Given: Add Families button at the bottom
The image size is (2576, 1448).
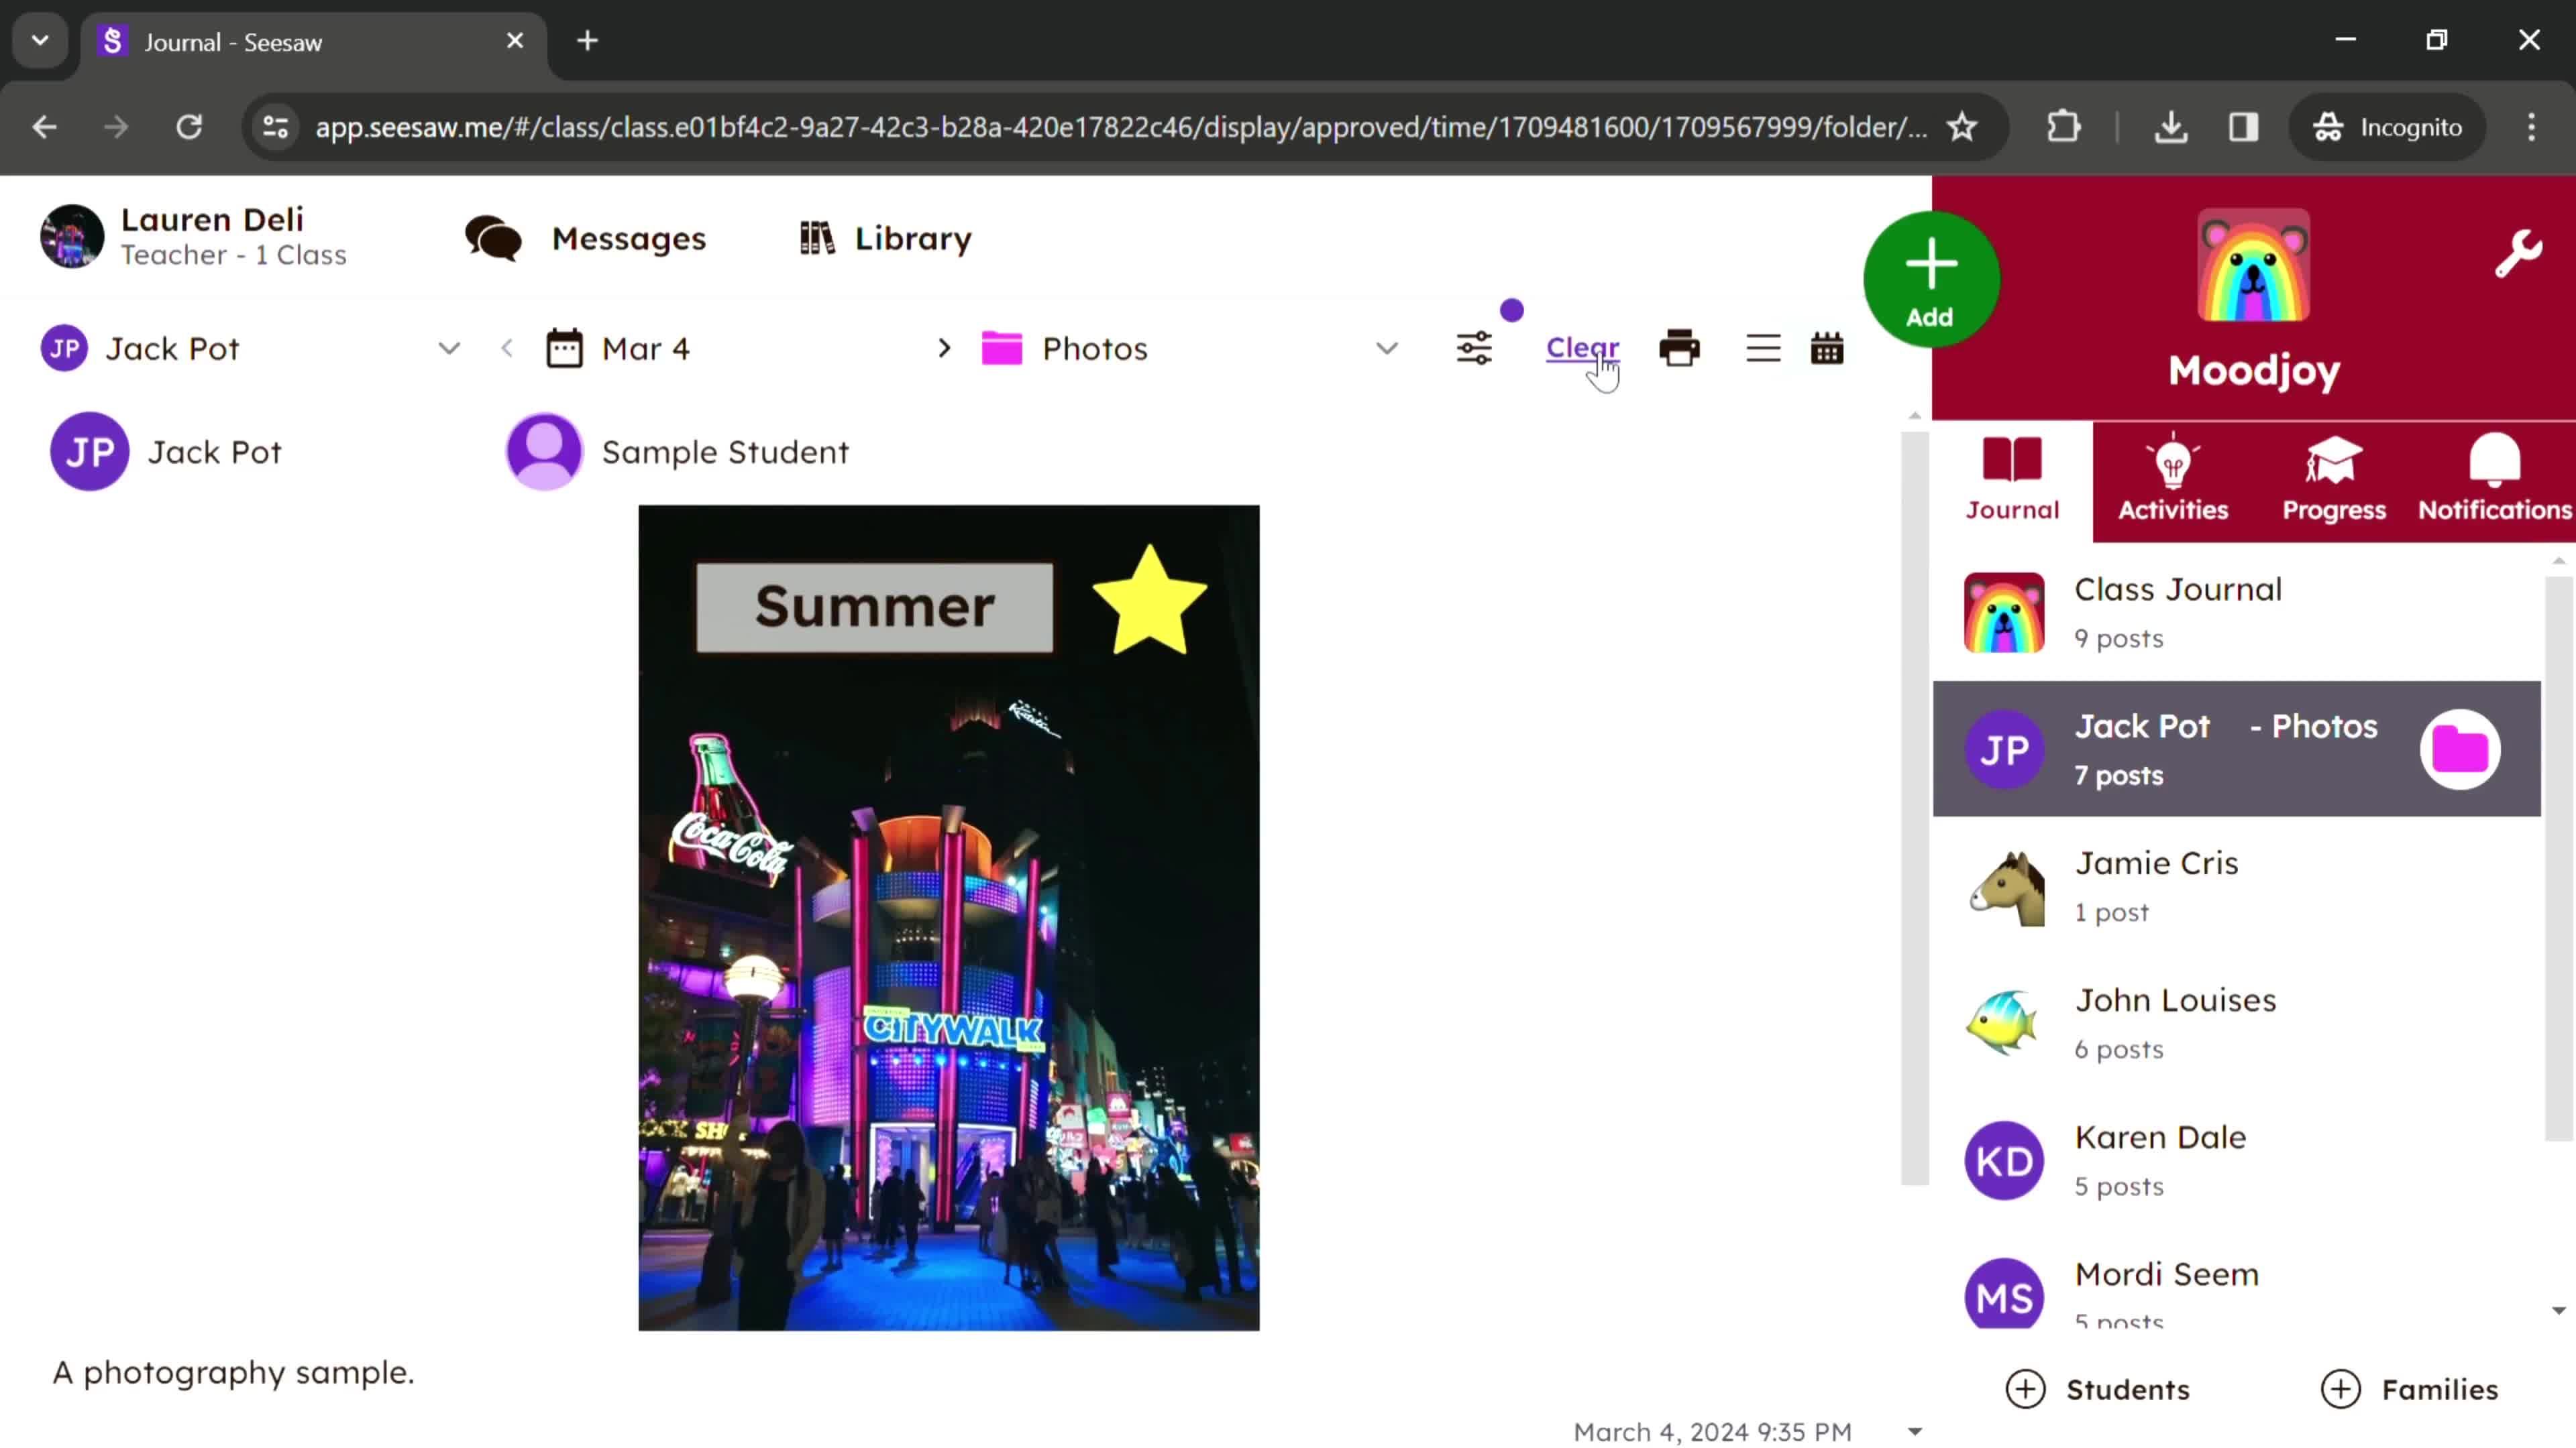Looking at the screenshot, I should 2410,1389.
